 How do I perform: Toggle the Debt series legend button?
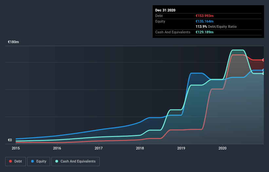click(x=15, y=162)
